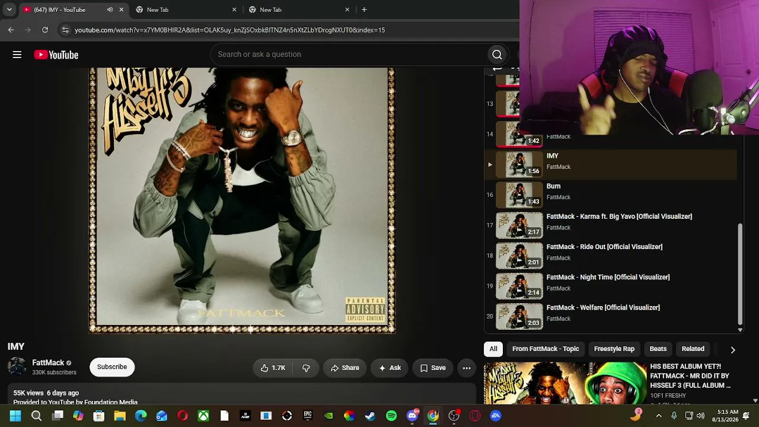
Task: Show more category chips with right arrow
Action: pos(733,350)
